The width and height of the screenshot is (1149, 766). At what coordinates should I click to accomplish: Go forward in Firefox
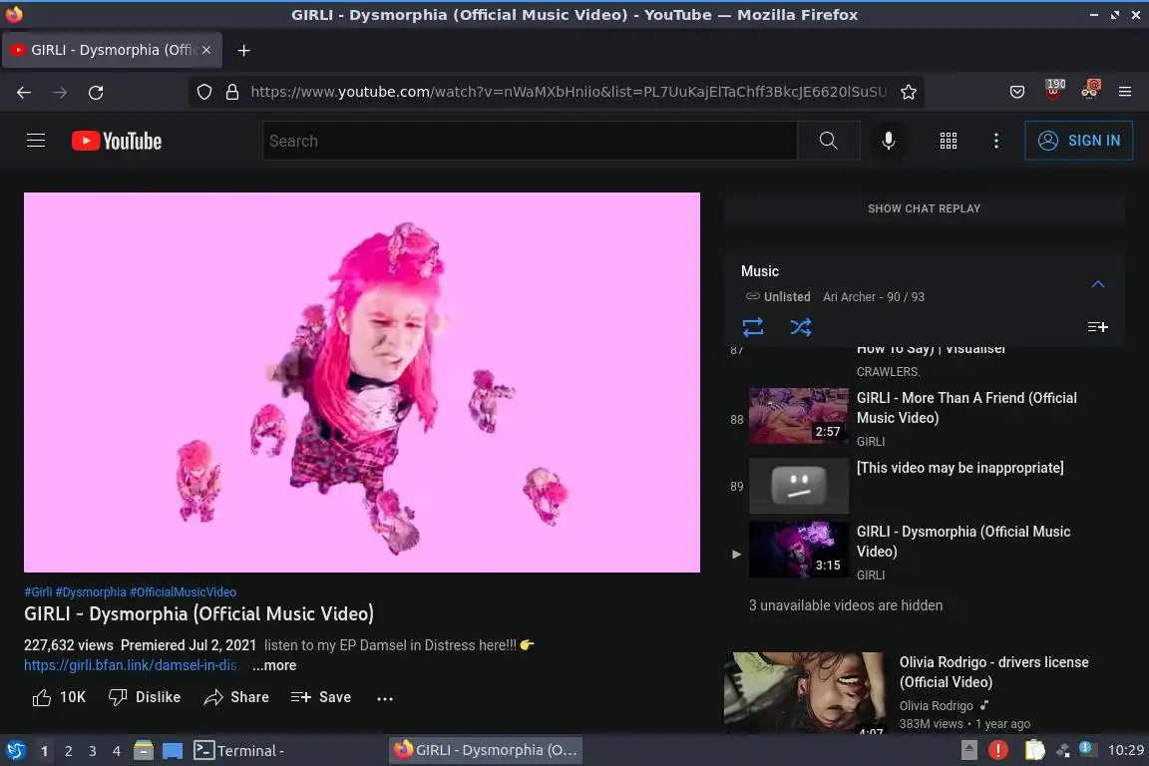coord(60,93)
